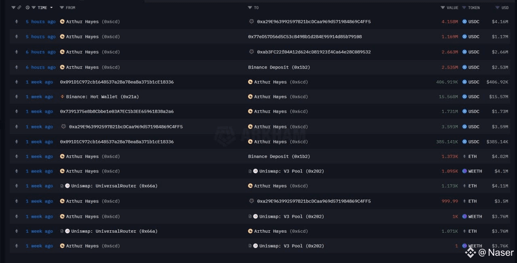The width and height of the screenshot is (517, 263).
Task: Click the USD column header label
Action: click(505, 8)
